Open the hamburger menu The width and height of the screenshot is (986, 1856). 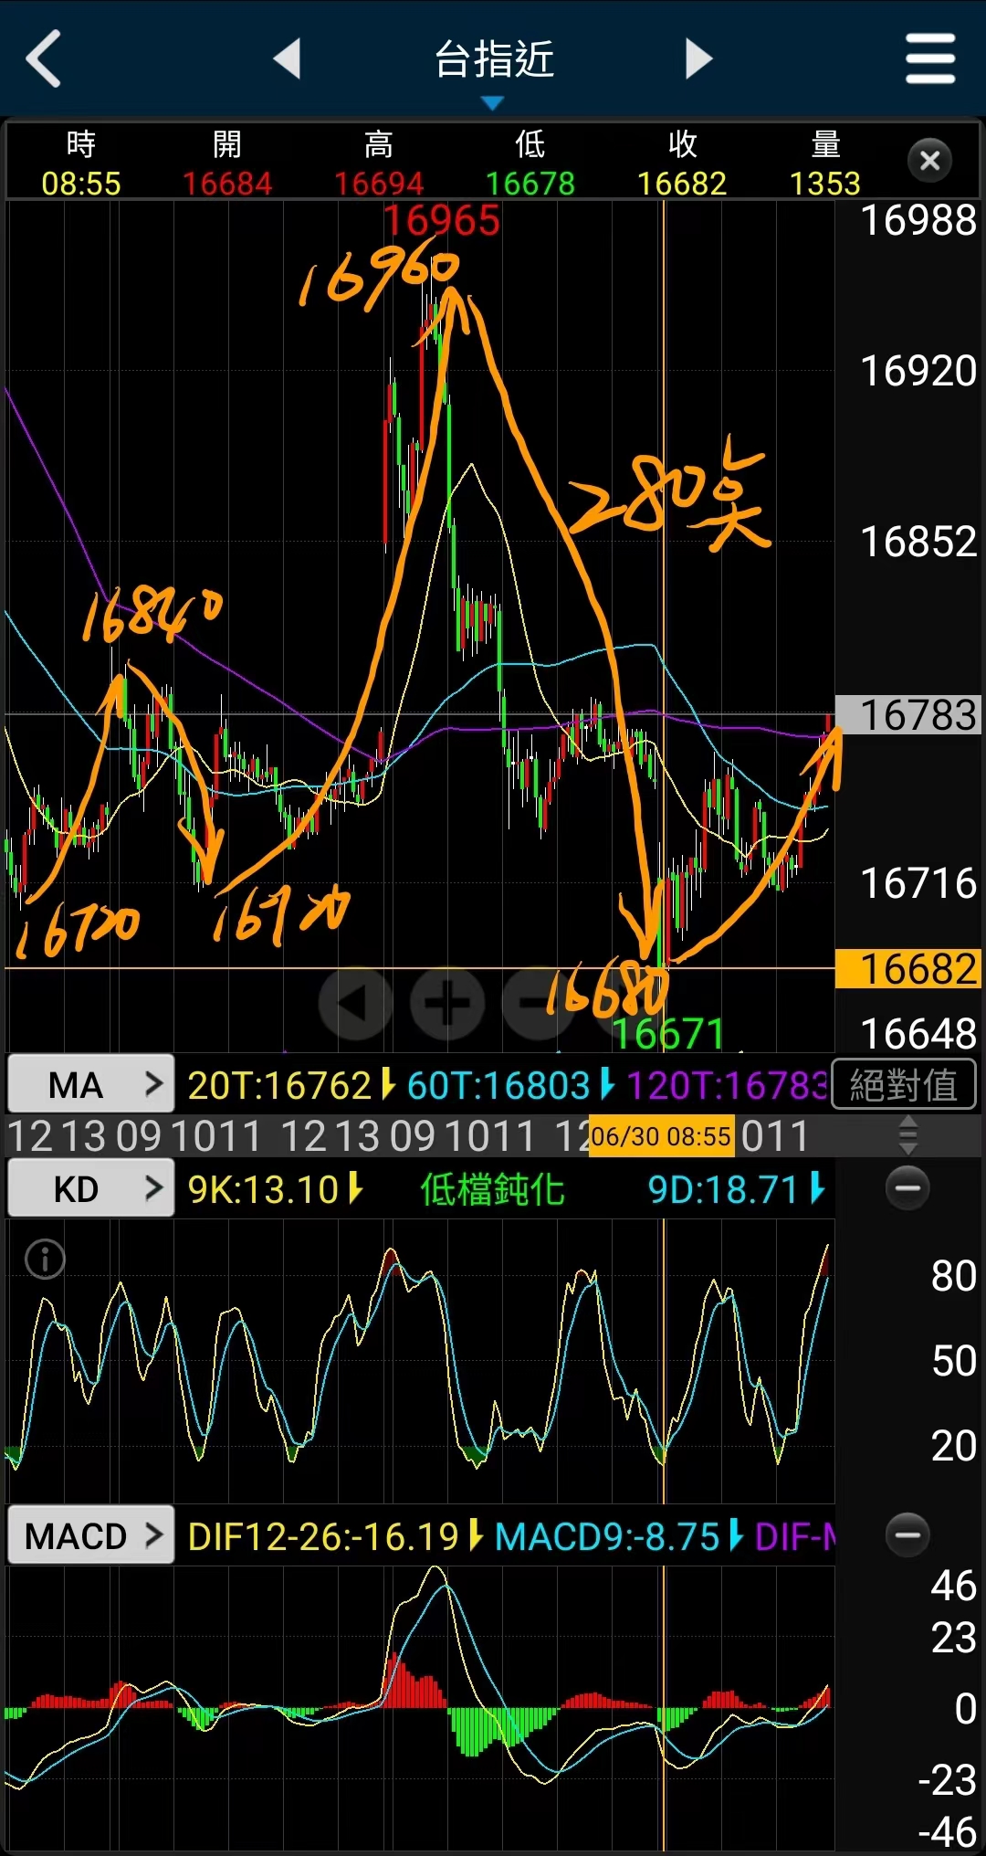929,58
